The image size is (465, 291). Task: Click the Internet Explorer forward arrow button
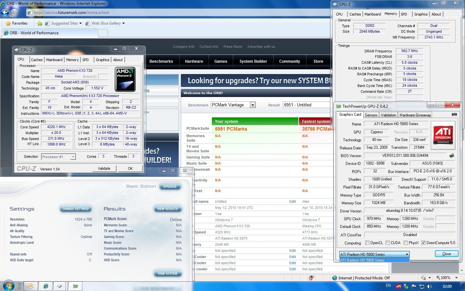(14, 13)
